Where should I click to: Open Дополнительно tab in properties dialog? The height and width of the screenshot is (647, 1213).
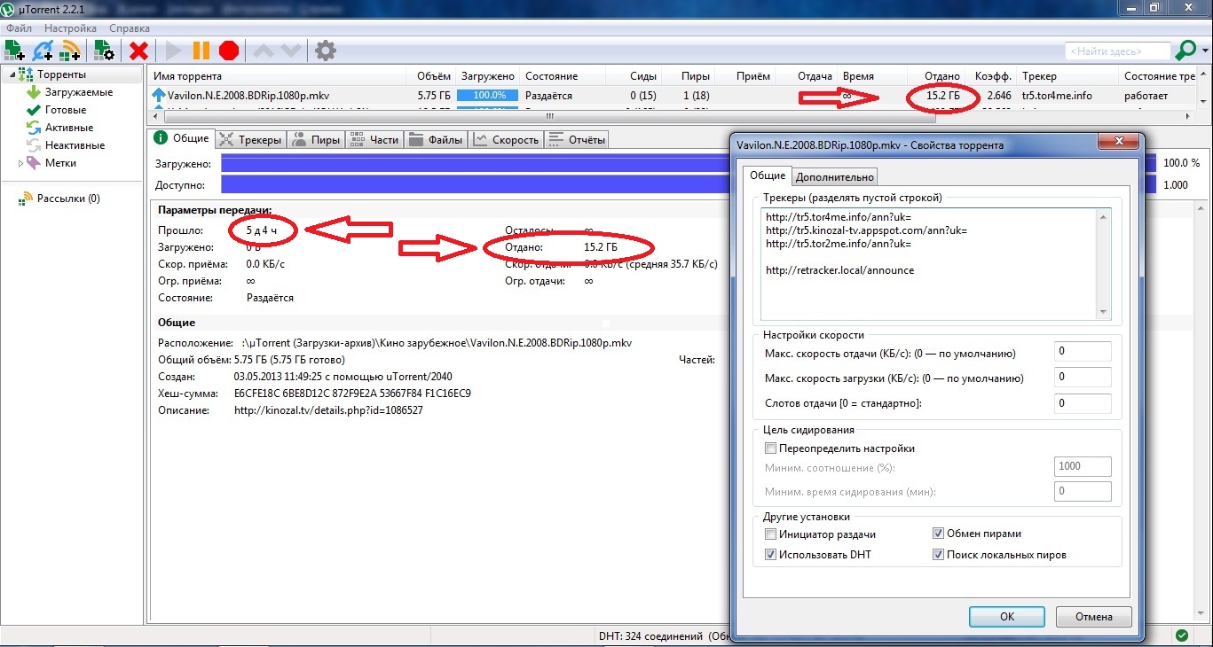coord(835,177)
